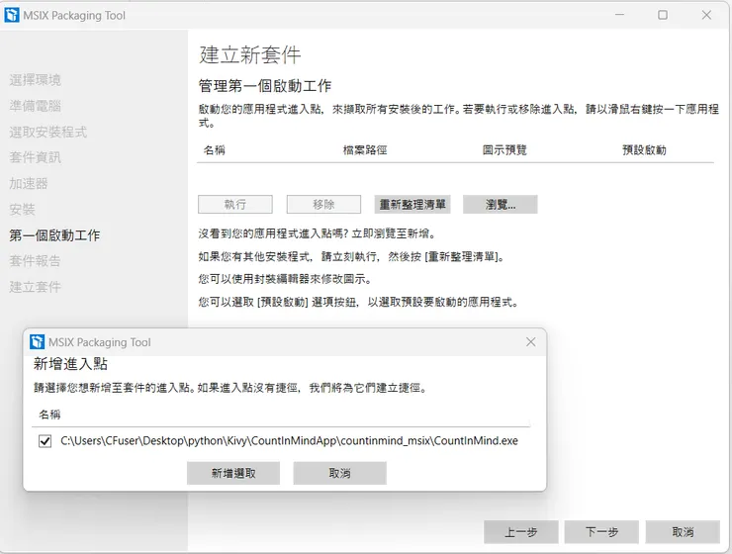Maximize the MSIX Packaging Tool window
Viewport: 732px width, 554px height.
pos(663,15)
